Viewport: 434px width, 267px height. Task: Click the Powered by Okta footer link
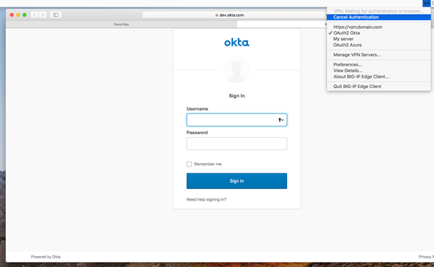[46, 257]
